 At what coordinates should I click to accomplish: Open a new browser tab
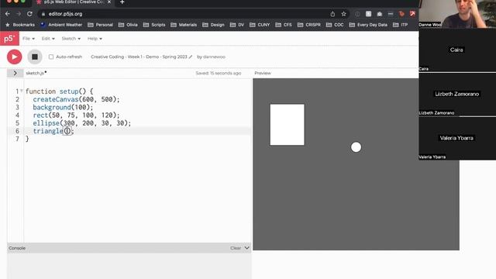[122, 2]
